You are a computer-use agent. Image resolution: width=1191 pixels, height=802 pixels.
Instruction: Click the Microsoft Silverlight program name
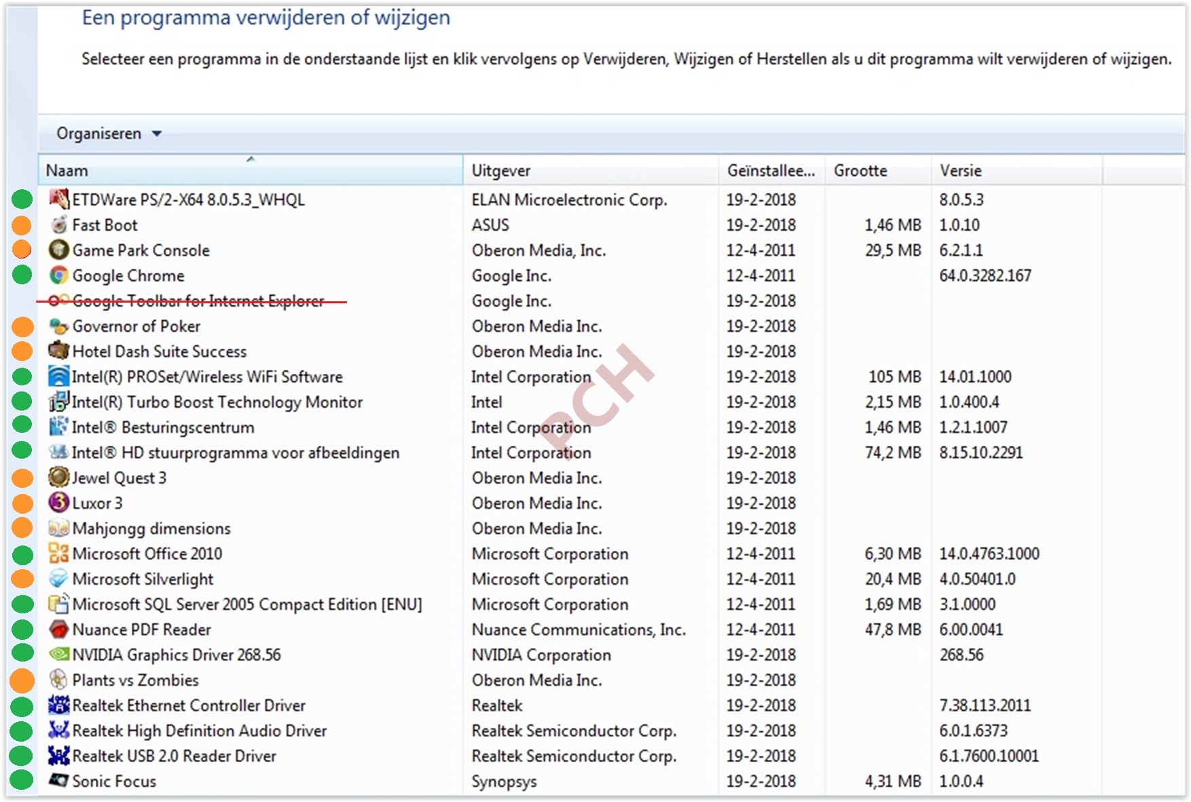[143, 579]
